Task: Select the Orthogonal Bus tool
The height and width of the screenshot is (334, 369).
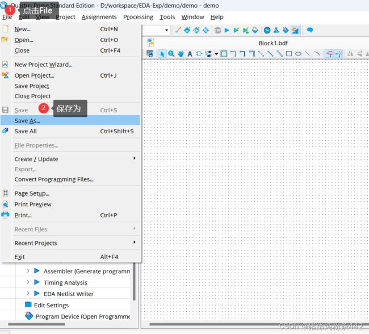Action: 242,54
